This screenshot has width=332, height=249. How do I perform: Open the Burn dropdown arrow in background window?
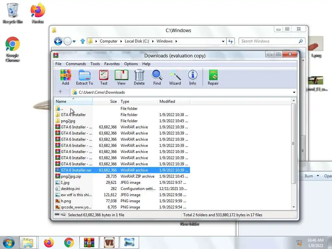click(318, 176)
